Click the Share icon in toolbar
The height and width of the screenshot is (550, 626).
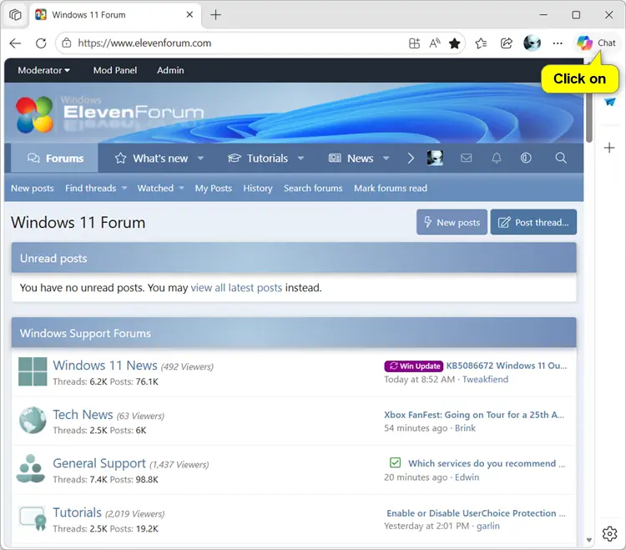click(507, 43)
